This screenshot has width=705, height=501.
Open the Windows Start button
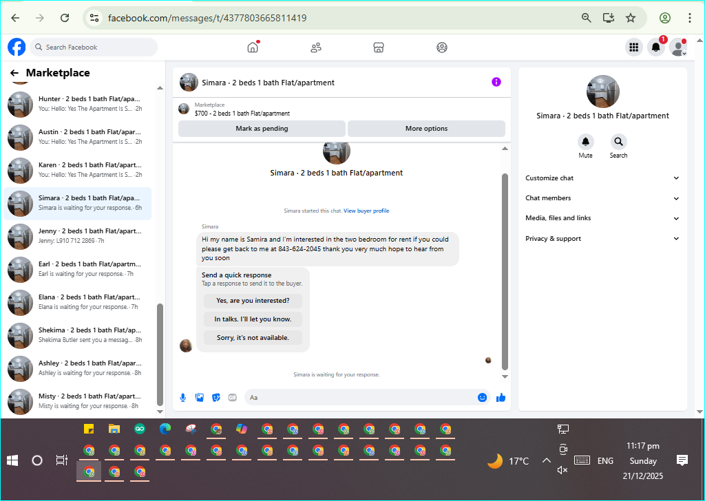tap(12, 460)
